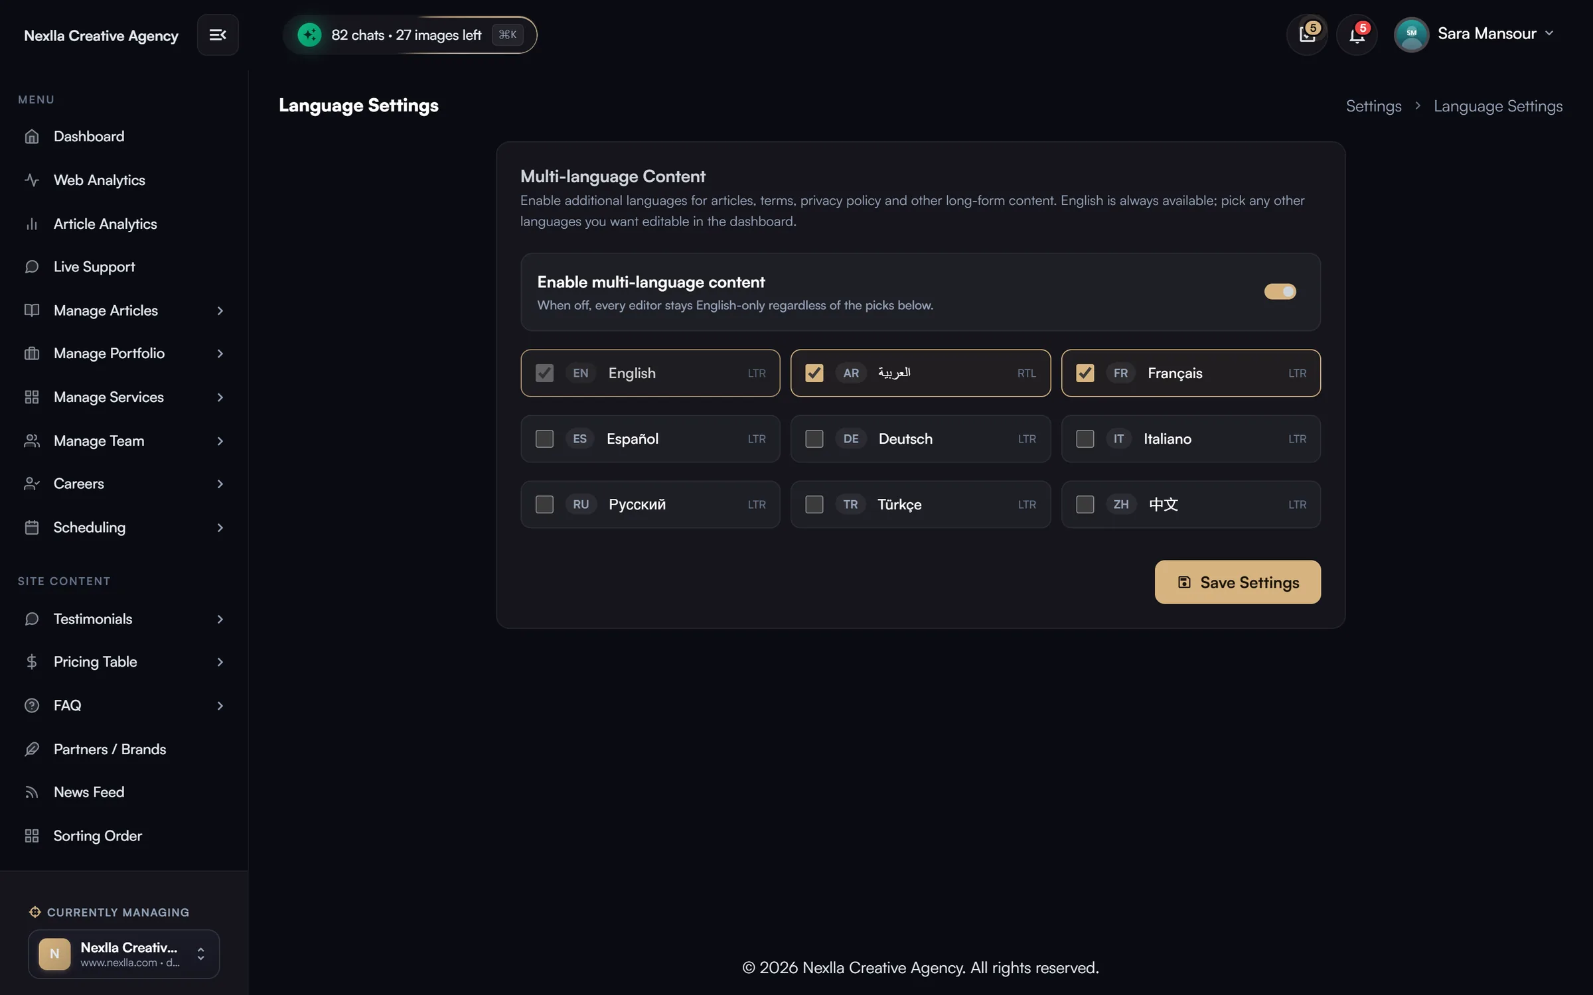Image resolution: width=1593 pixels, height=995 pixels.
Task: Open the messages inbox icon with badge
Action: (x=1307, y=34)
